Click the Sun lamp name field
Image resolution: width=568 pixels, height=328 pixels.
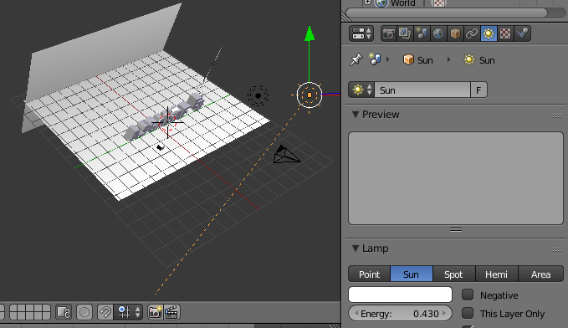coord(422,90)
